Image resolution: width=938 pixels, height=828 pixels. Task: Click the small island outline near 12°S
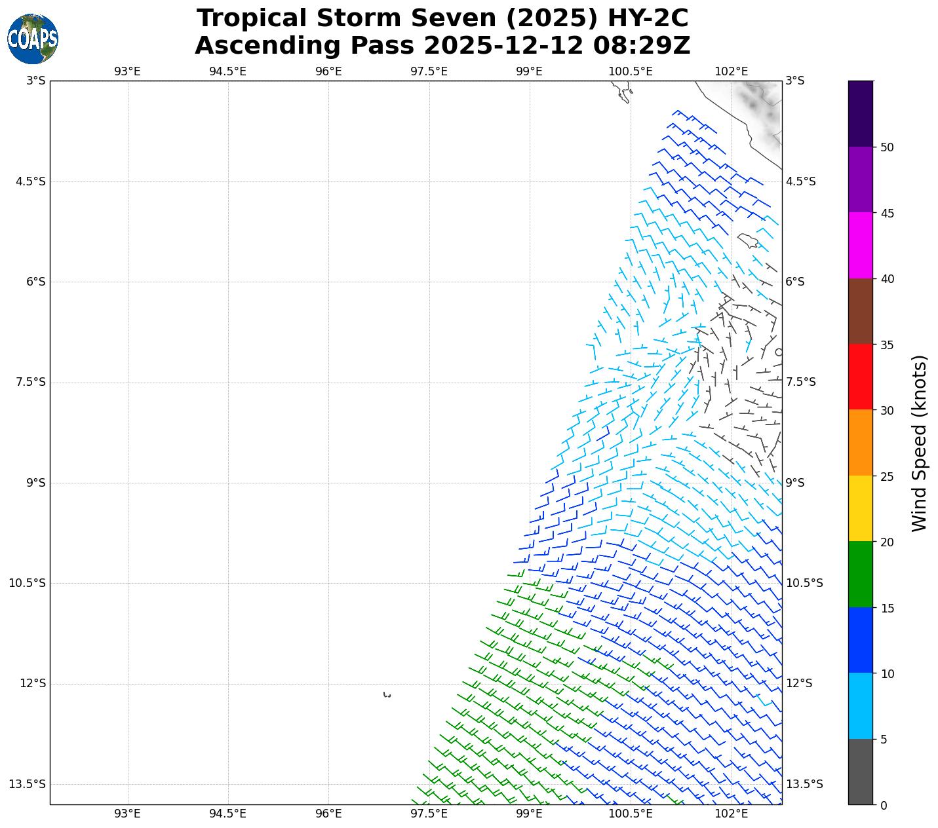(x=387, y=694)
